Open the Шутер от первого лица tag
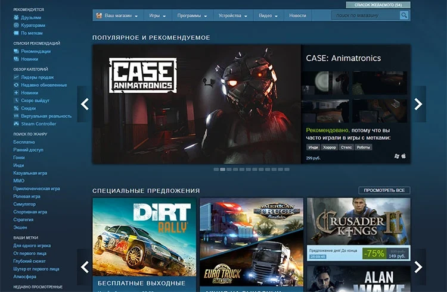The width and height of the screenshot is (447, 292). tap(36, 269)
